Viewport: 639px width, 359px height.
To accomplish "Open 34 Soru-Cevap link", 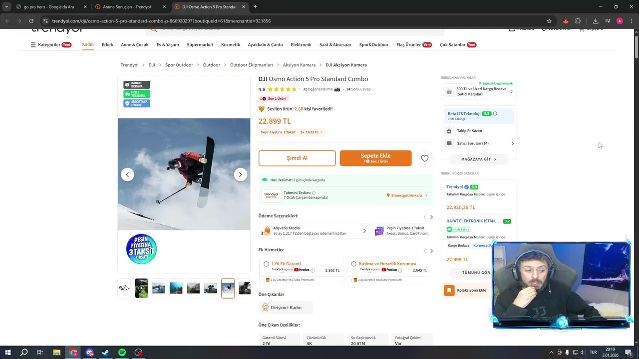I will point(358,89).
